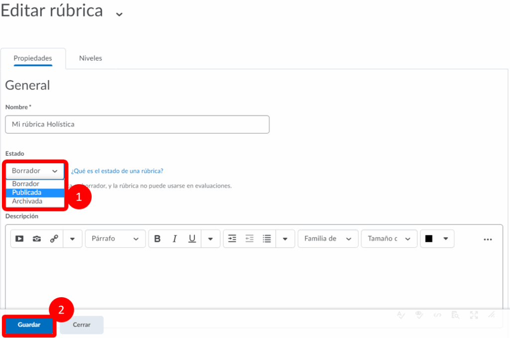Switch to the Niveles tab
Viewport: 510px width, 338px height.
(x=90, y=58)
